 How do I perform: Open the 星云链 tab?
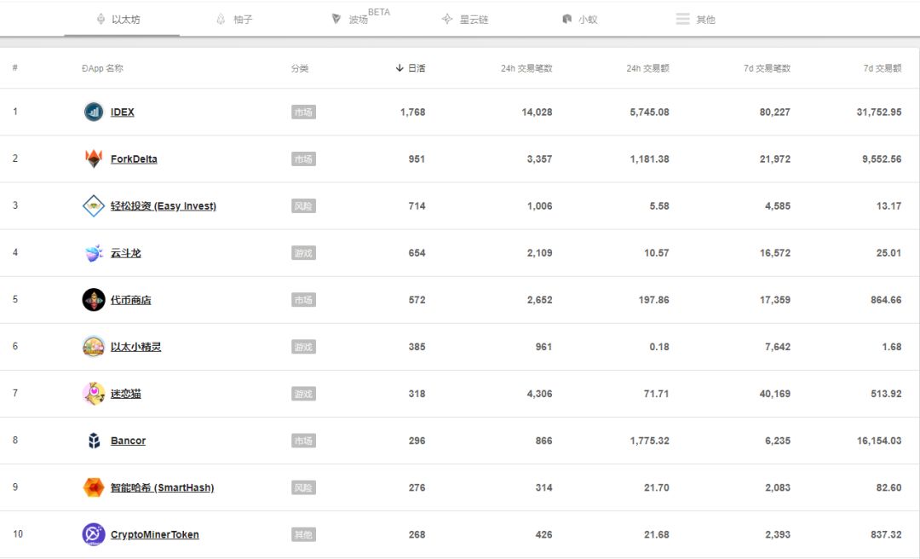point(465,20)
